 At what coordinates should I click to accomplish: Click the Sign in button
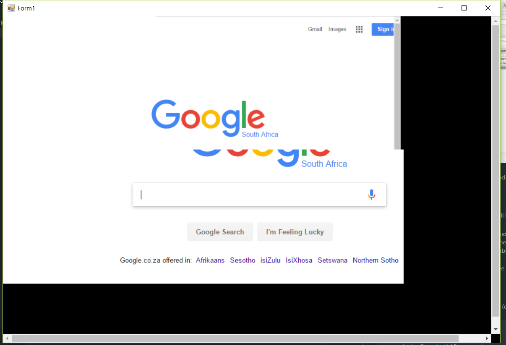tap(383, 29)
